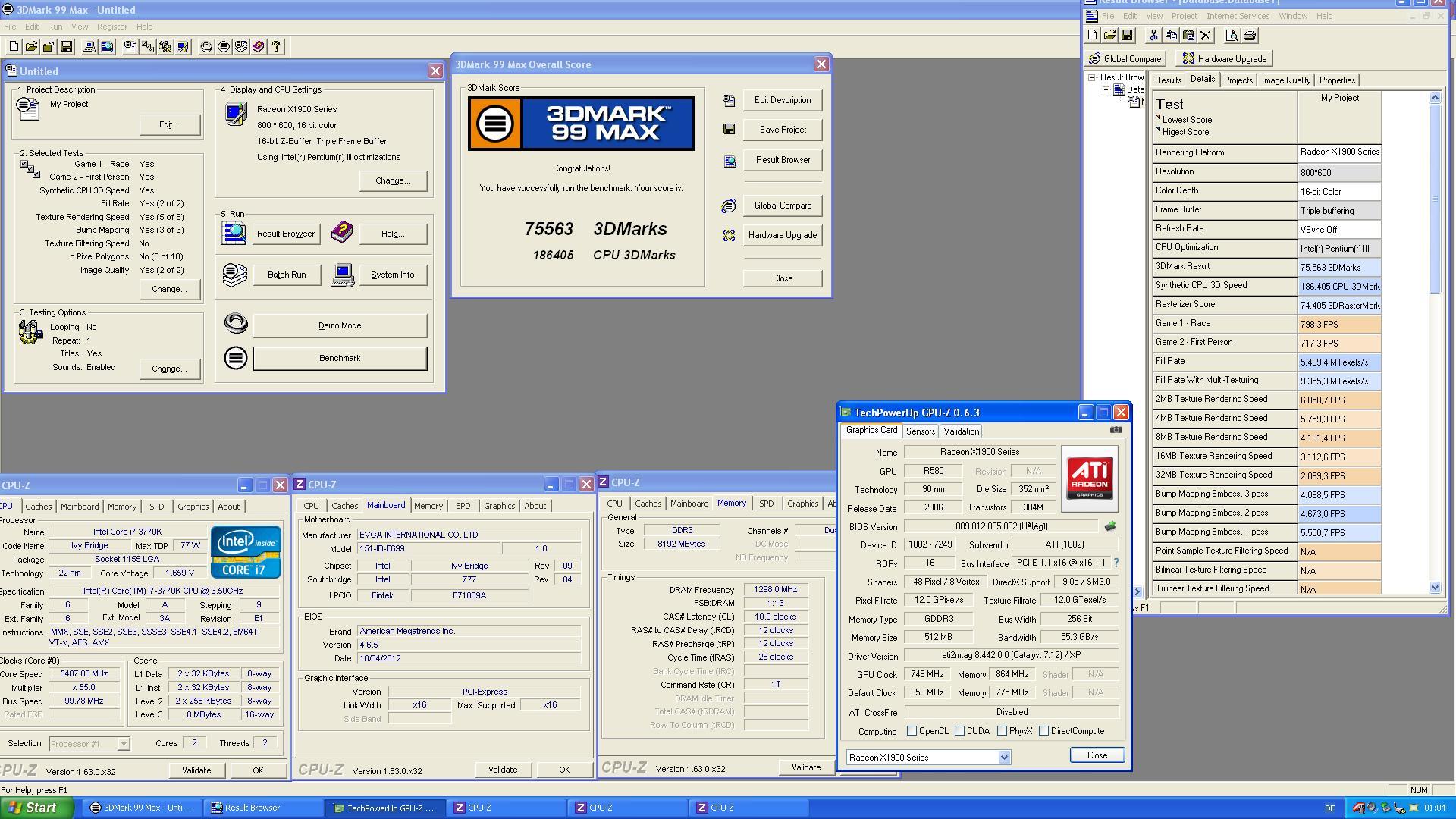Viewport: 1456px width, 819px height.
Task: Click Edit... button in Project Description
Action: coord(169,124)
